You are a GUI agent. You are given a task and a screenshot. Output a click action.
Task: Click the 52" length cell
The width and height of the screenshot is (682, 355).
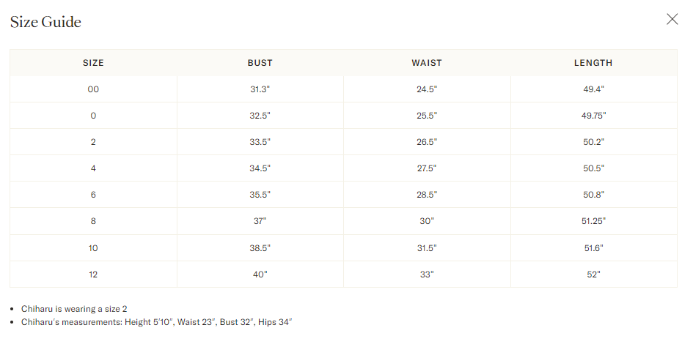pos(593,274)
